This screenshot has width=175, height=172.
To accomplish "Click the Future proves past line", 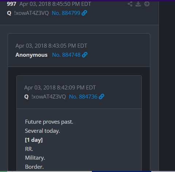I will (49, 122).
